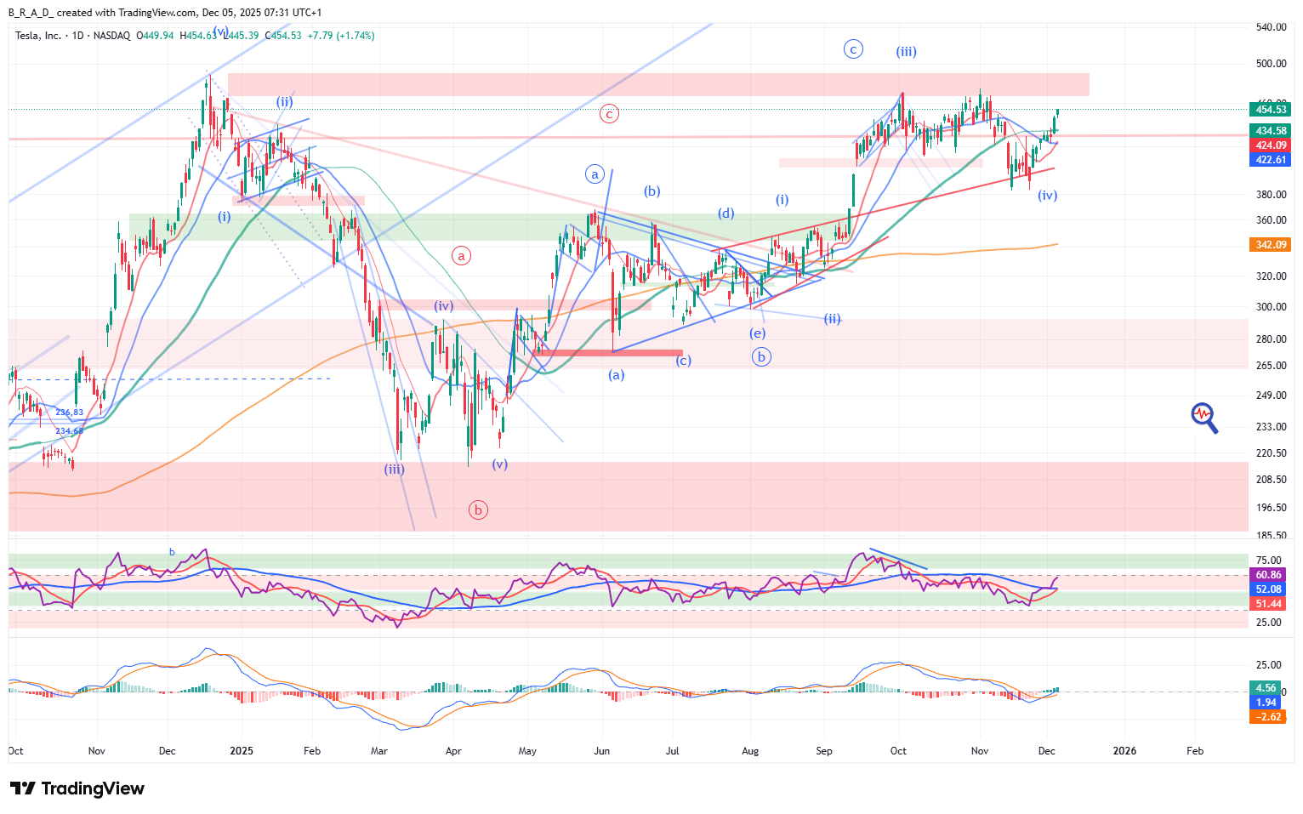1303x814 pixels.
Task: Click the blue circled 'c' wave marker
Action: coord(853,49)
